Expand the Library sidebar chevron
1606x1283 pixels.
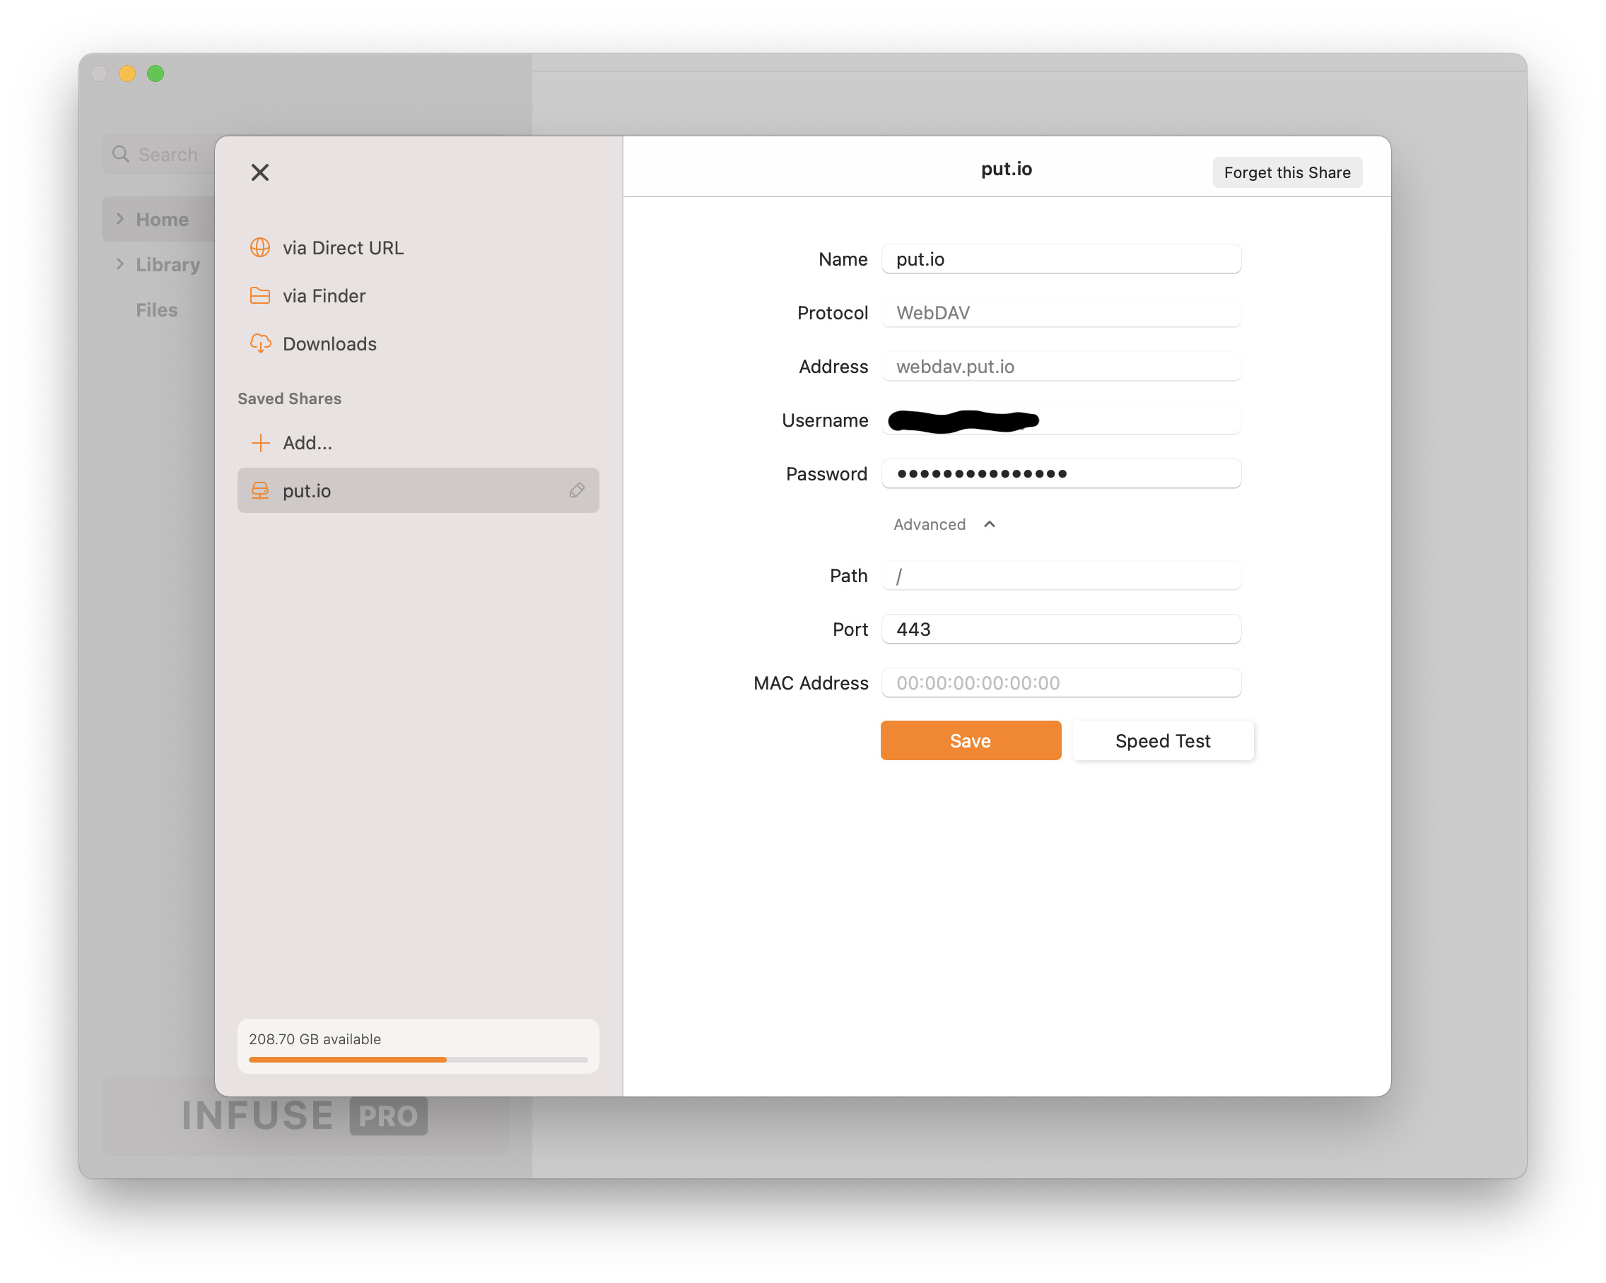(120, 264)
